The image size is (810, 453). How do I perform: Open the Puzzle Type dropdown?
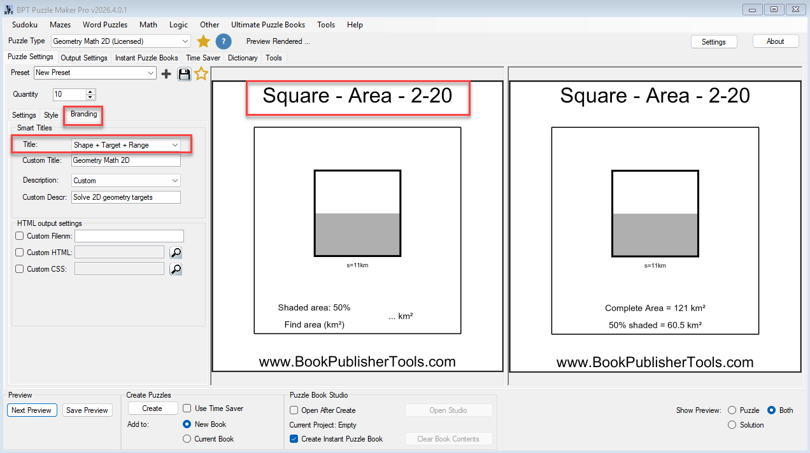tap(121, 41)
